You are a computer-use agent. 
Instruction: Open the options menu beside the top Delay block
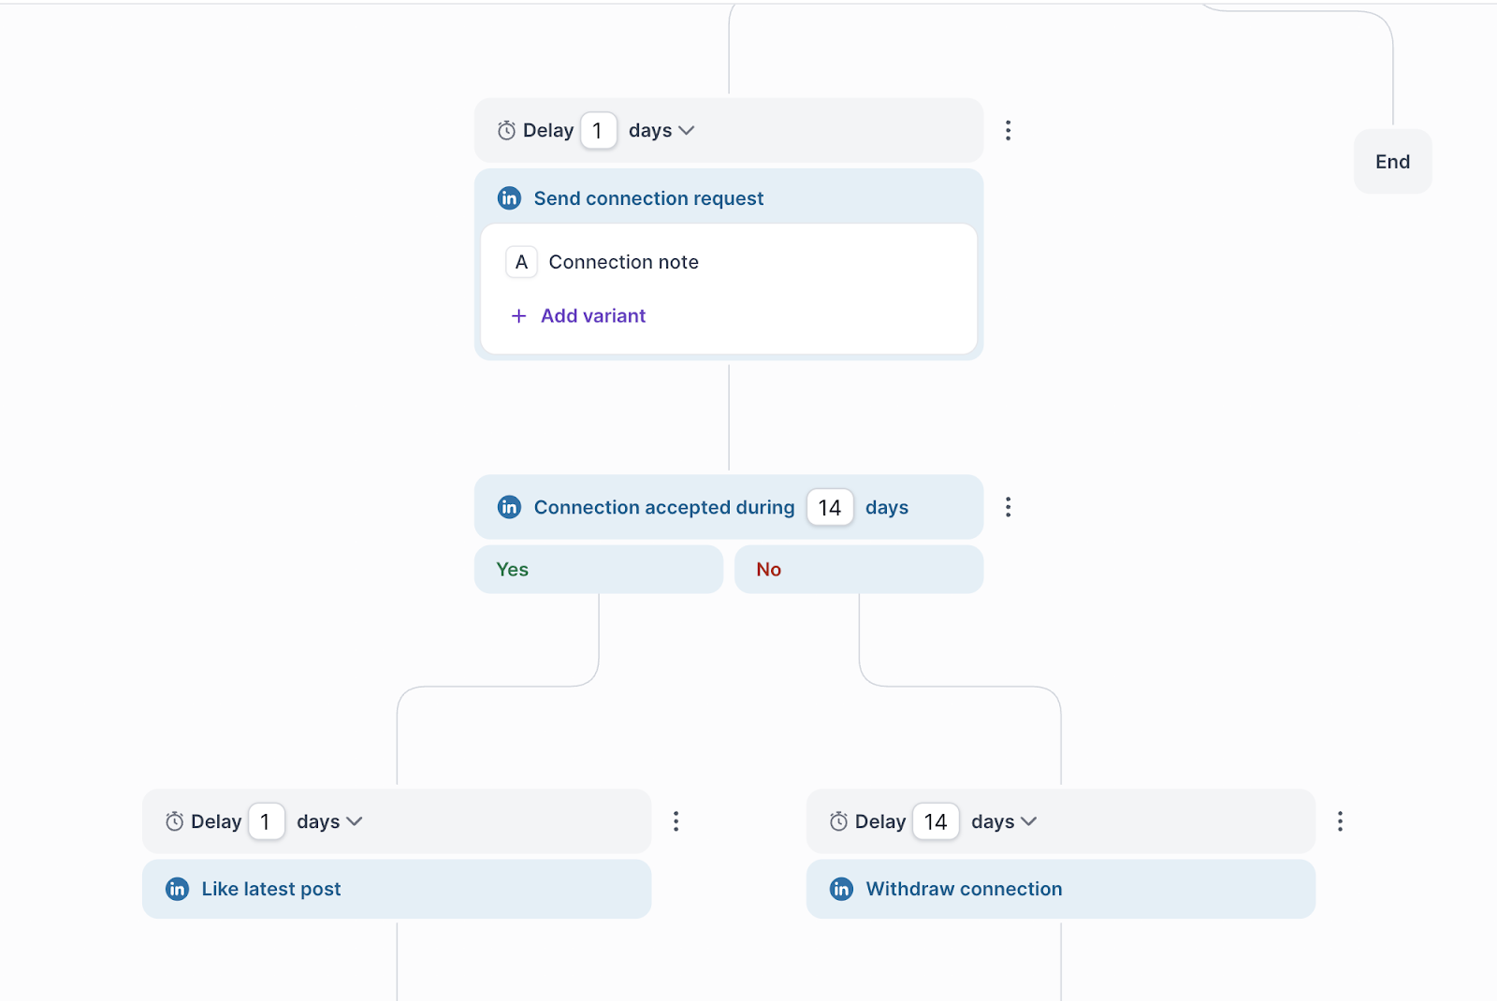[x=1008, y=130]
